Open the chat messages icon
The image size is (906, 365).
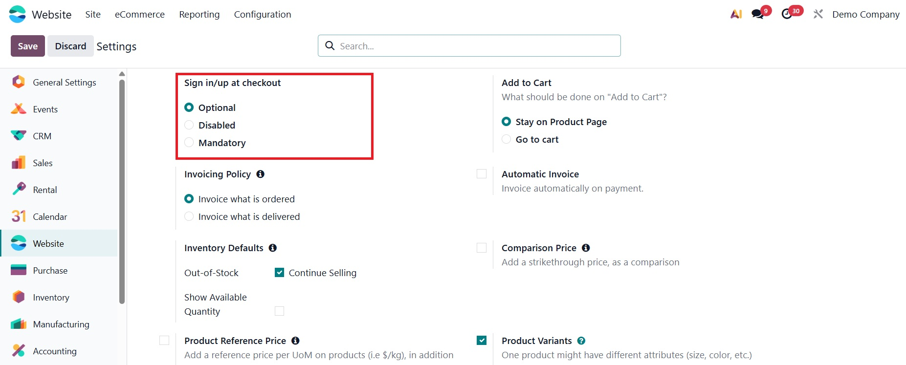[758, 14]
